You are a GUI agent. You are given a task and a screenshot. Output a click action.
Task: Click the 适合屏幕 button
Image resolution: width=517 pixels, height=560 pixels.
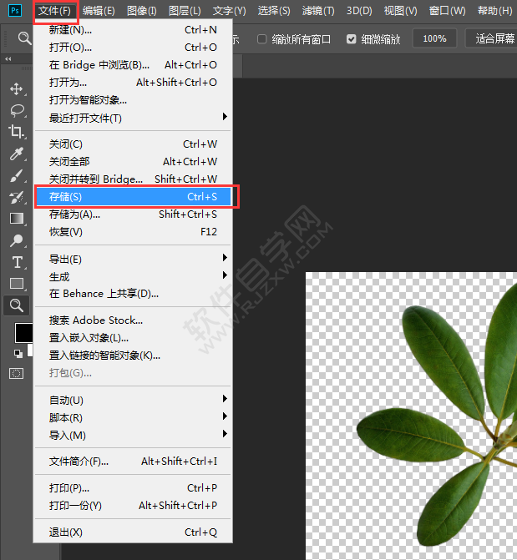pyautogui.click(x=491, y=38)
